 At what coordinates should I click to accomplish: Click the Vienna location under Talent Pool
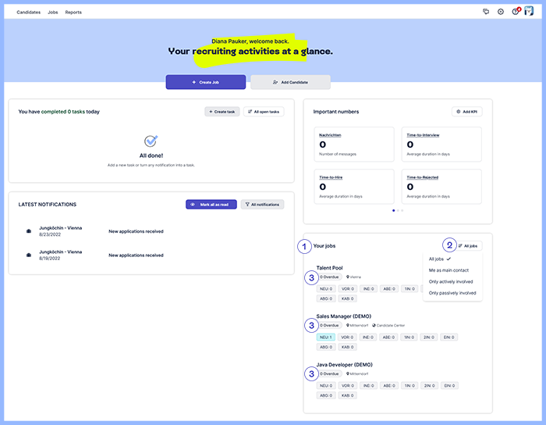353,277
